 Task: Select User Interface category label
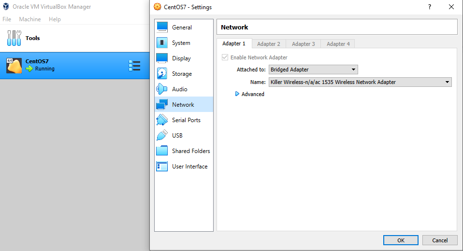click(x=190, y=167)
